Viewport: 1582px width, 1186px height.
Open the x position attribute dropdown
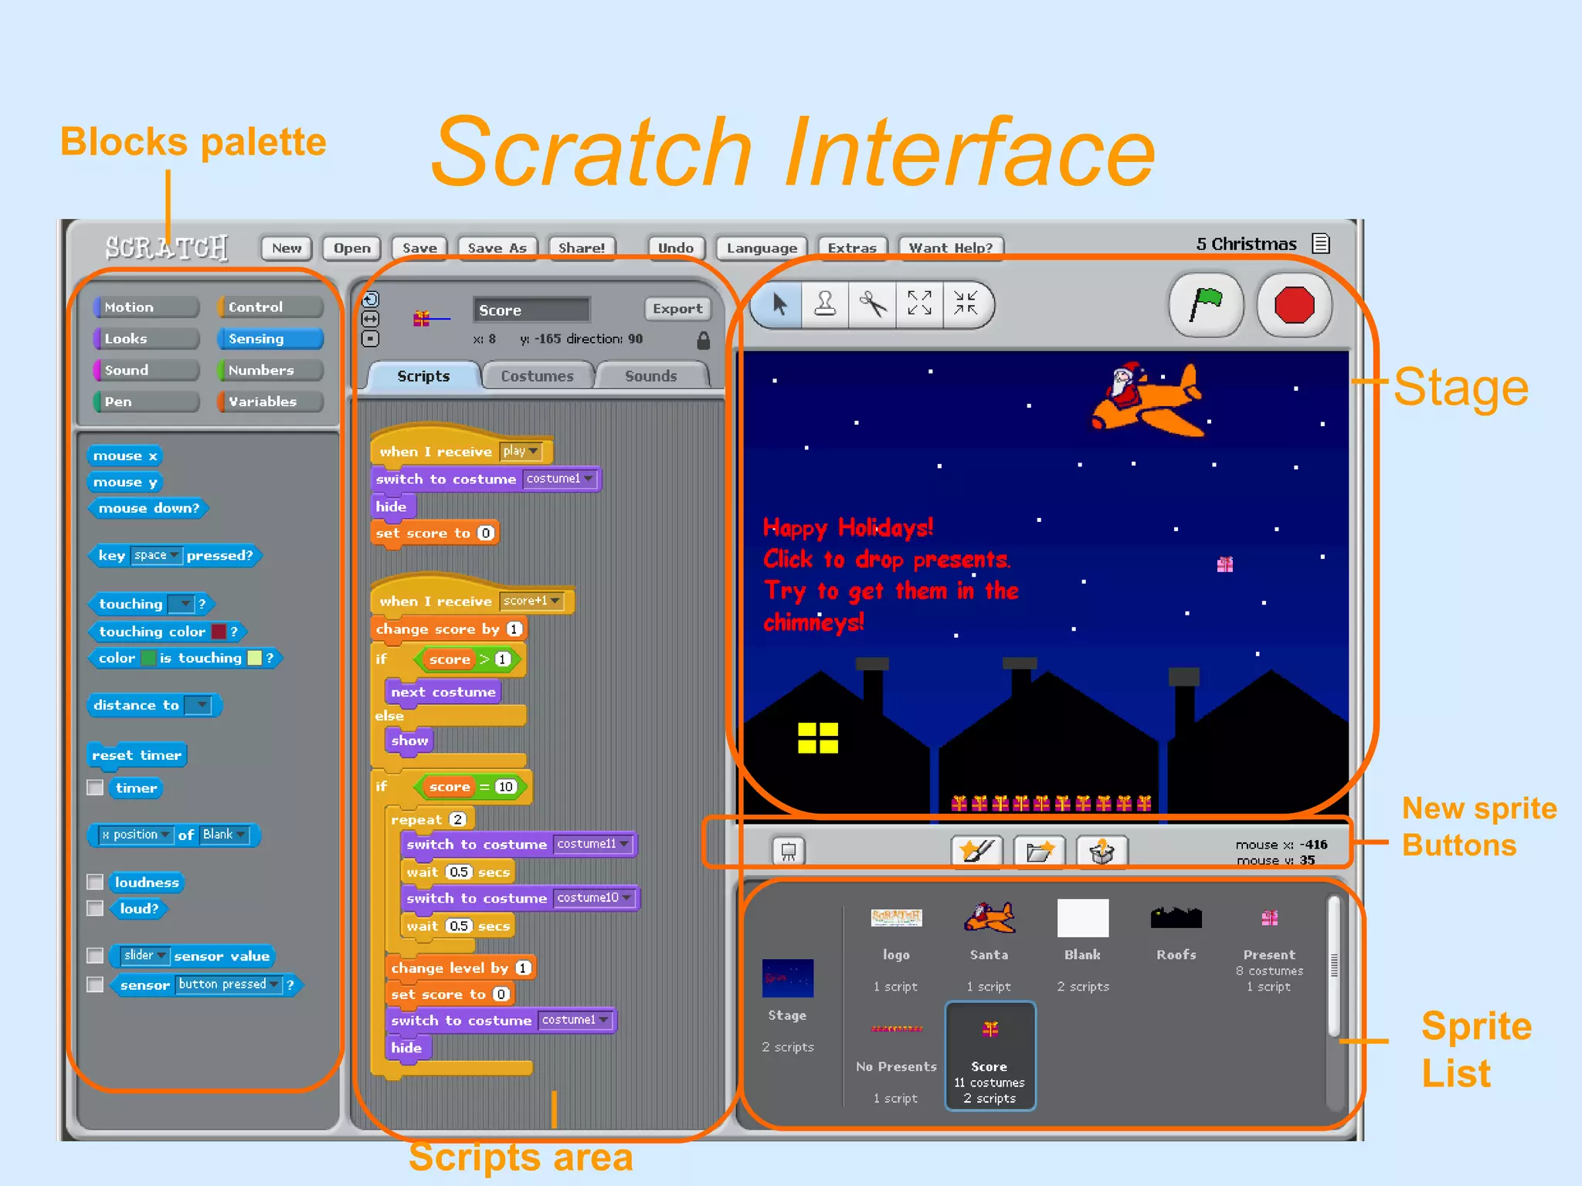coord(135,835)
